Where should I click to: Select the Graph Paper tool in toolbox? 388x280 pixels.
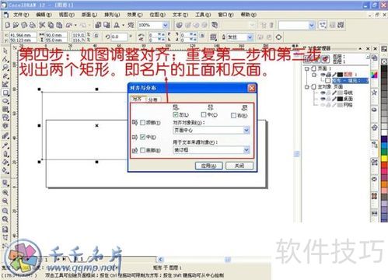point(5,109)
